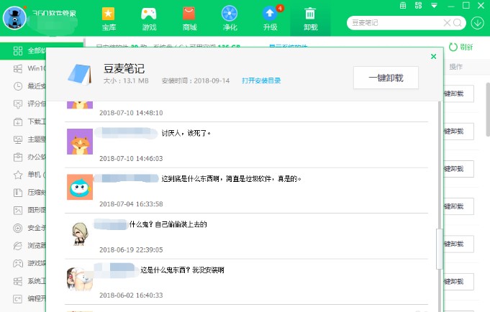
Task: Open the 升级 updates tab
Action: point(270,18)
